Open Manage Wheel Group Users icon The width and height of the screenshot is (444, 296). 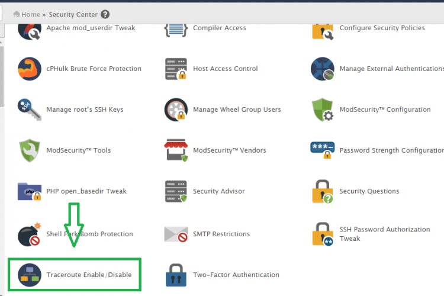pos(176,110)
